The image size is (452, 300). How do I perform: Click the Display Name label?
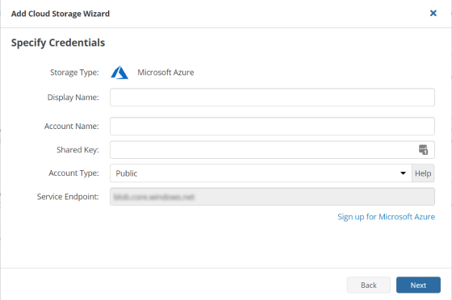coord(73,98)
